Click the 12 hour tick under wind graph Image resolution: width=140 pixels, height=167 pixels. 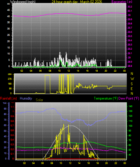69,71
